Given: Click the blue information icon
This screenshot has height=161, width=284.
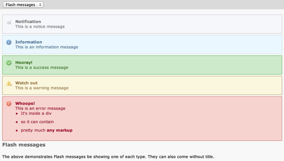Looking at the screenshot, I should [x=9, y=42].
